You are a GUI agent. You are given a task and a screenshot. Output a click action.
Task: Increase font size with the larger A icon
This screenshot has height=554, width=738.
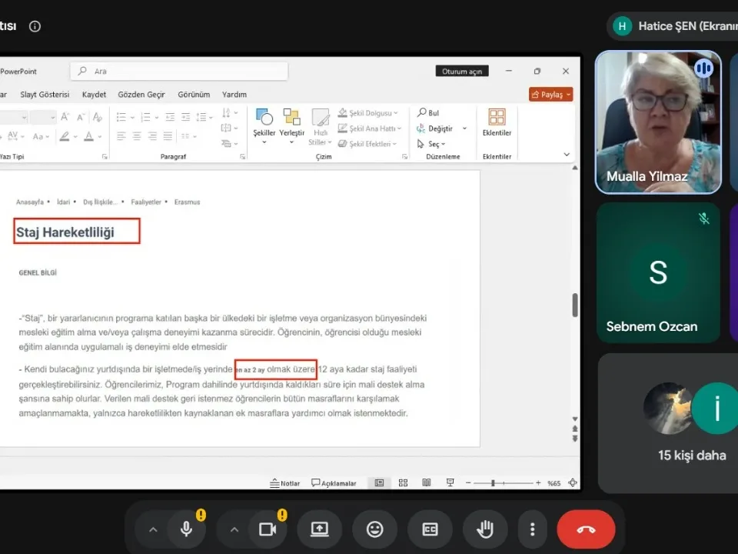pos(65,117)
